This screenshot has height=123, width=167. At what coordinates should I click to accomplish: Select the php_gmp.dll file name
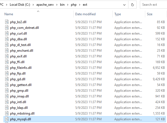coord(19,91)
